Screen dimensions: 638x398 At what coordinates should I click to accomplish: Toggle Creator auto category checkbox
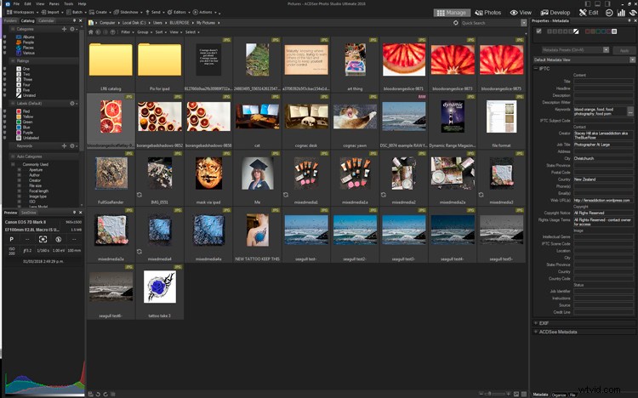19,180
